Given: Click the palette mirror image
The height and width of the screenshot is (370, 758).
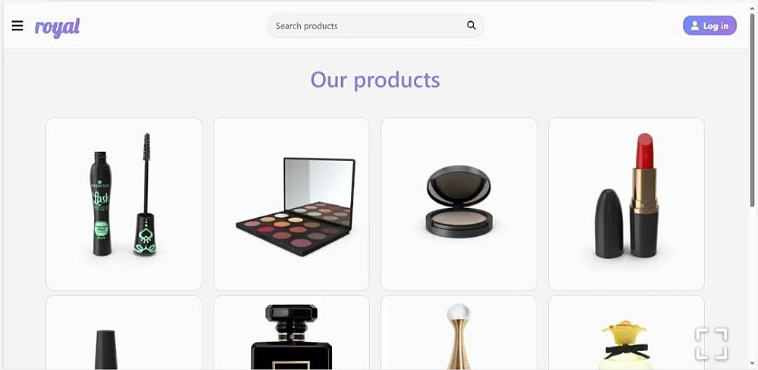Looking at the screenshot, I should pos(319,183).
